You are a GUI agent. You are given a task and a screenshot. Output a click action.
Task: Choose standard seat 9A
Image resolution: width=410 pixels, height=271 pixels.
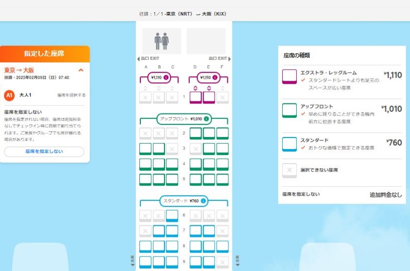(x=145, y=262)
